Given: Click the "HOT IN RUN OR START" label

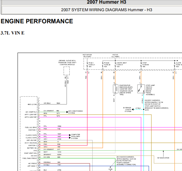Looking at the screenshot, I should 87,56.
